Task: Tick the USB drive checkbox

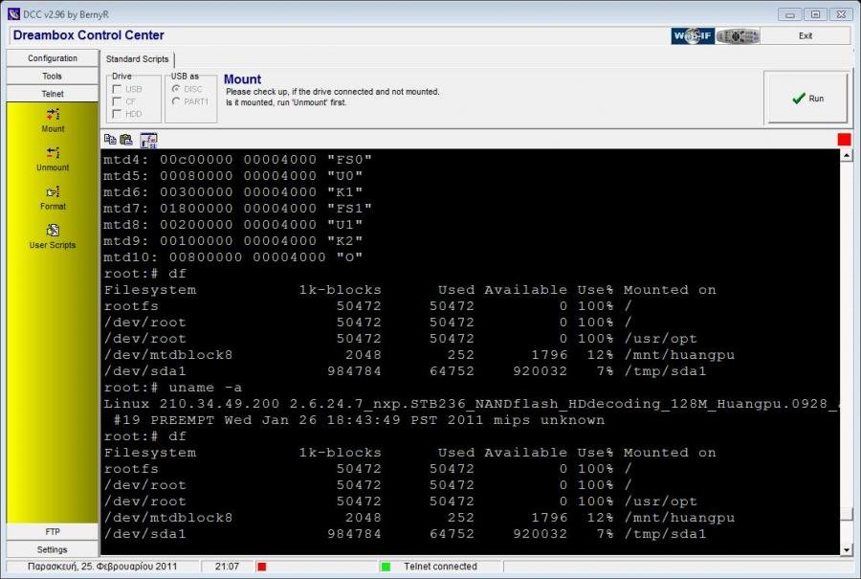Action: point(117,89)
